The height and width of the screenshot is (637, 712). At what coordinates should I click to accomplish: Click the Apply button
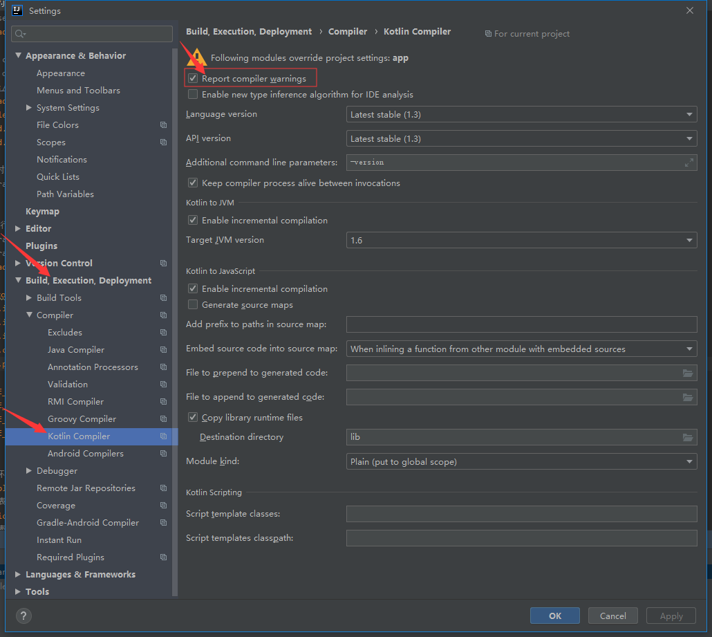point(671,616)
